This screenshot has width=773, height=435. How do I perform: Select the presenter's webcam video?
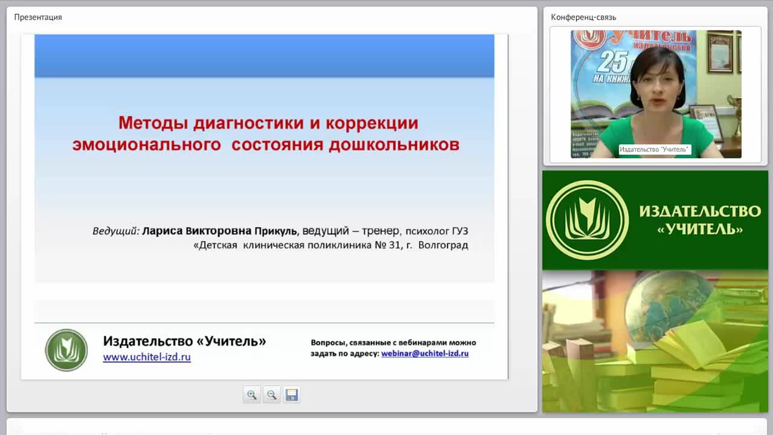pos(656,94)
